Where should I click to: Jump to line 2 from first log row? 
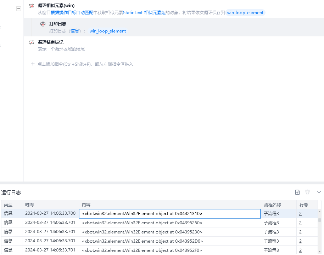click(301, 214)
